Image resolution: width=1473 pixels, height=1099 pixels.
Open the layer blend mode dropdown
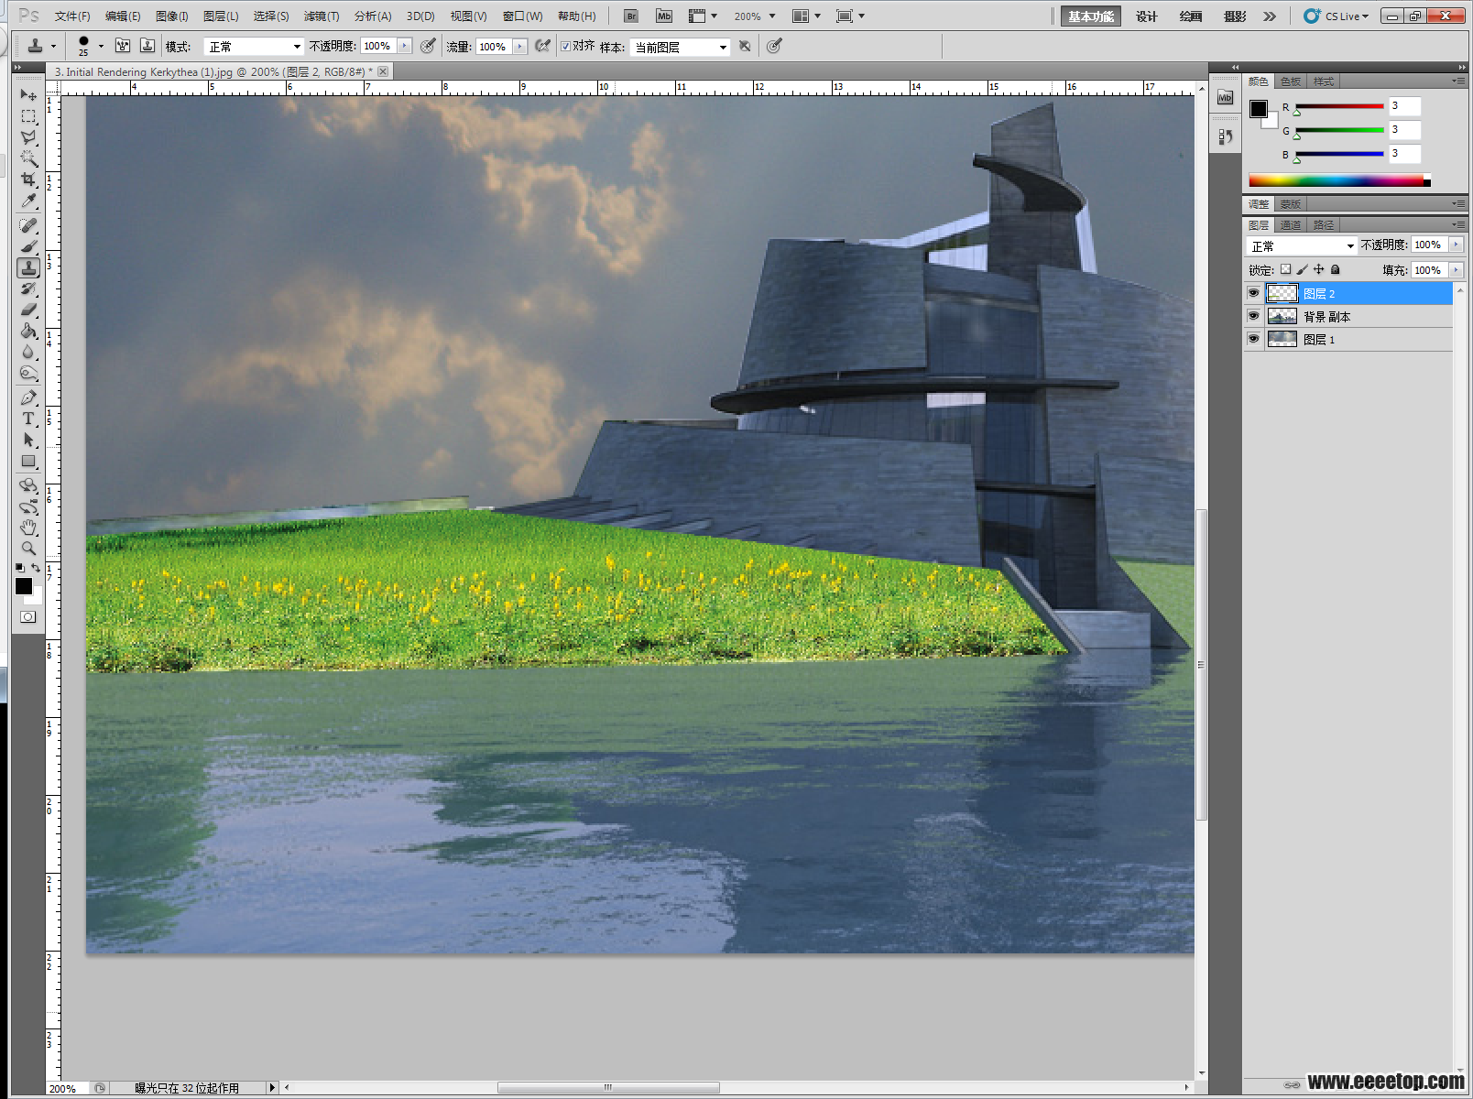(1302, 245)
